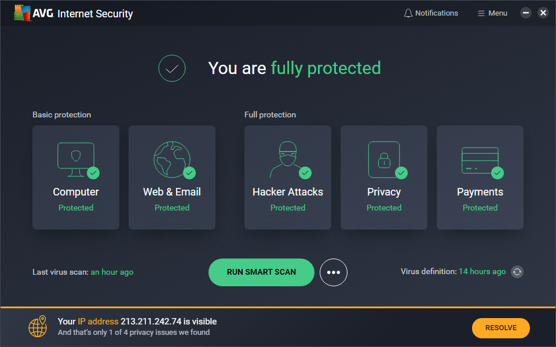This screenshot has width=556, height=347.
Task: Click the Computer monitor shield icon
Action: (x=75, y=159)
